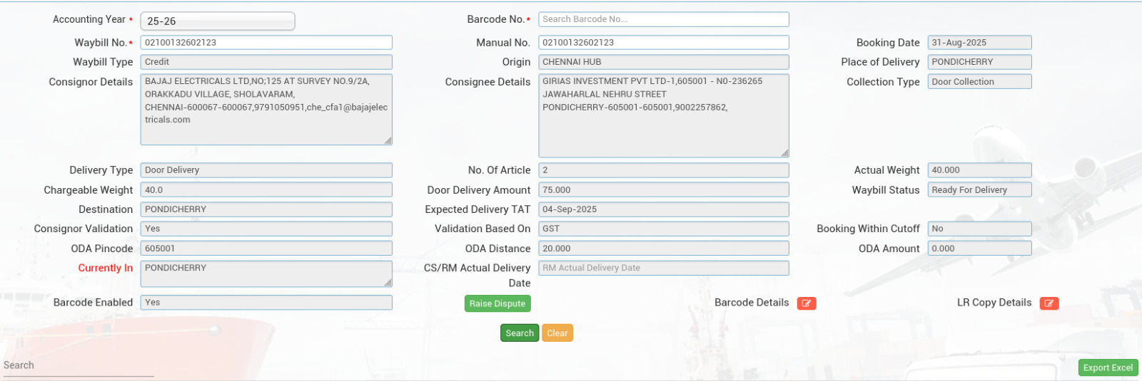1142x381 pixels.
Task: Select the Waybill Status field
Action: coord(979,190)
